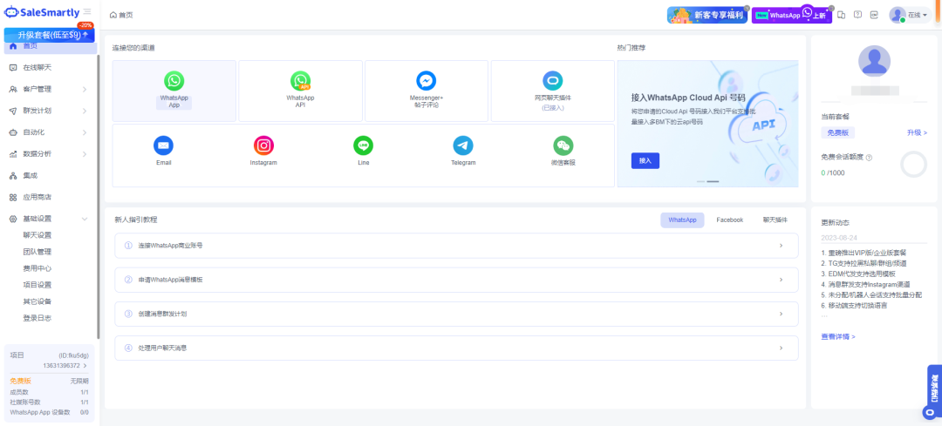Click the 升级 link beside 免费版

pyautogui.click(x=917, y=133)
